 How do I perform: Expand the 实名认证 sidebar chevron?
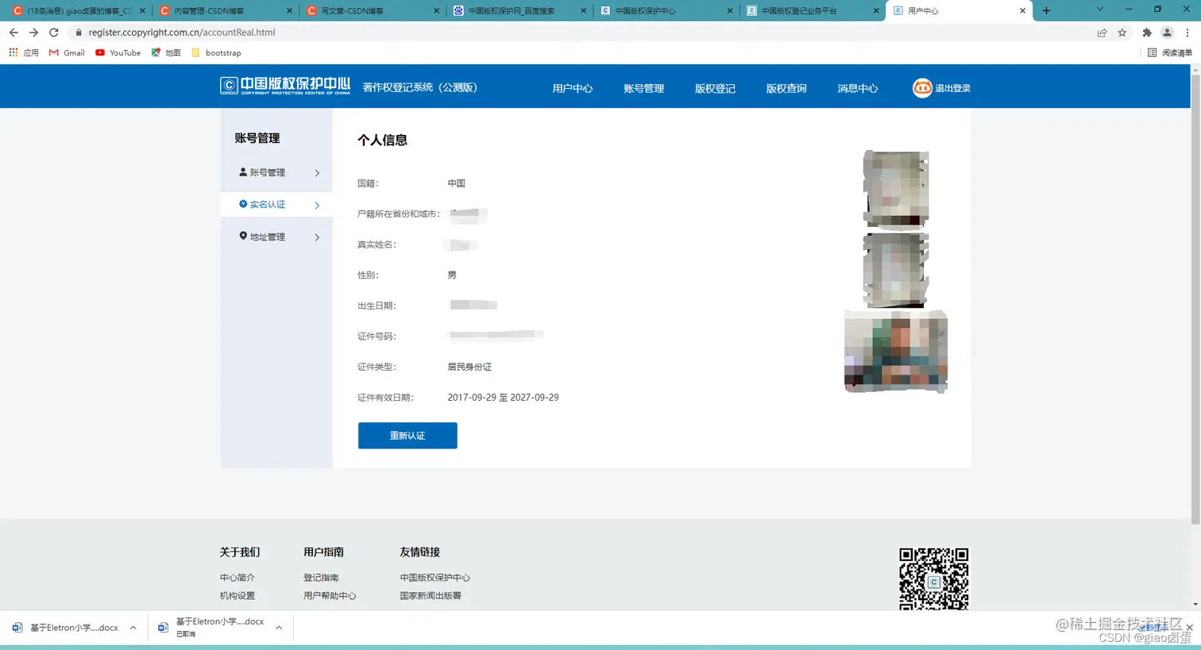point(316,204)
